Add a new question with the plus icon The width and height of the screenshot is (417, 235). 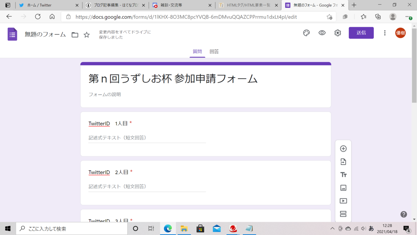[343, 148]
